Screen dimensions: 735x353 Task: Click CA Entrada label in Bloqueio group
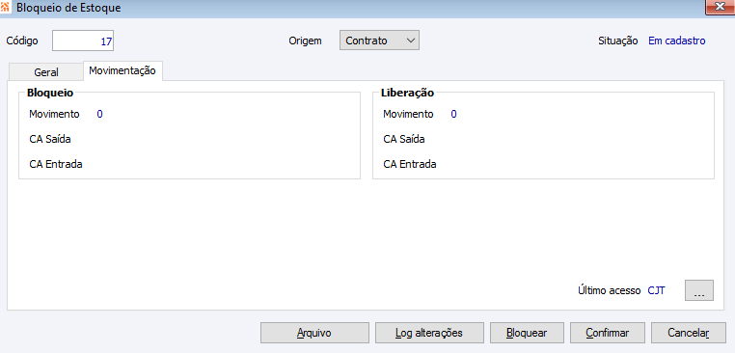pyautogui.click(x=56, y=165)
